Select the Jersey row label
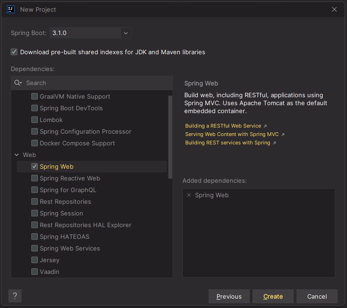 coord(50,260)
